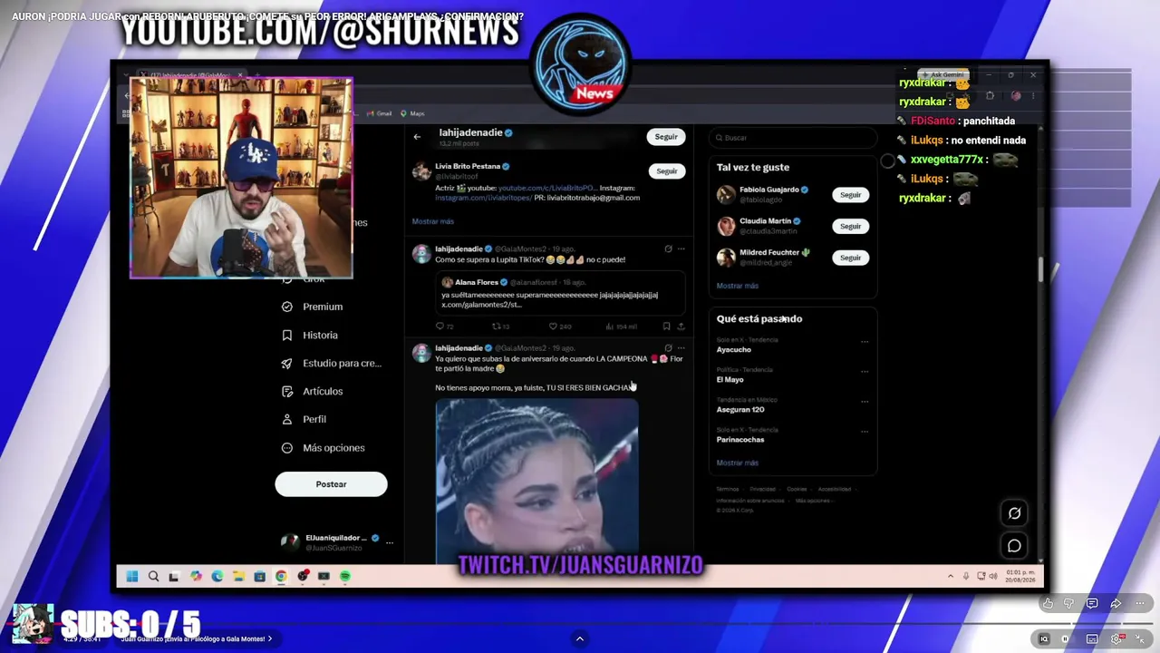Follow Mildred Feuchter
Screen dimensions: 1160x653
coord(850,258)
